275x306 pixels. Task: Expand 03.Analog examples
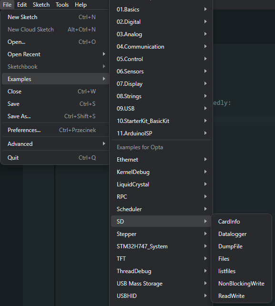tap(161, 34)
